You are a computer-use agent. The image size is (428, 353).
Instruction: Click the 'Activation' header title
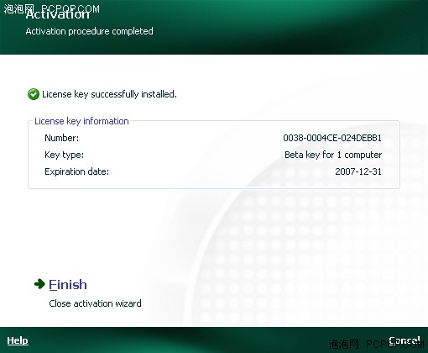tap(58, 14)
